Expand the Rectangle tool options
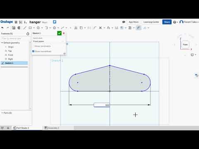Viewport: 199px width, 149px height. point(34,28)
